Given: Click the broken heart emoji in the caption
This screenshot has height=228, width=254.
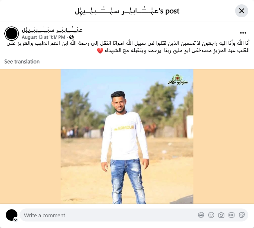Looking at the screenshot, I should click(x=100, y=51).
